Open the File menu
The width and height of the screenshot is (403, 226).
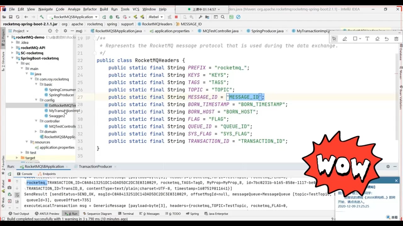click(12, 9)
